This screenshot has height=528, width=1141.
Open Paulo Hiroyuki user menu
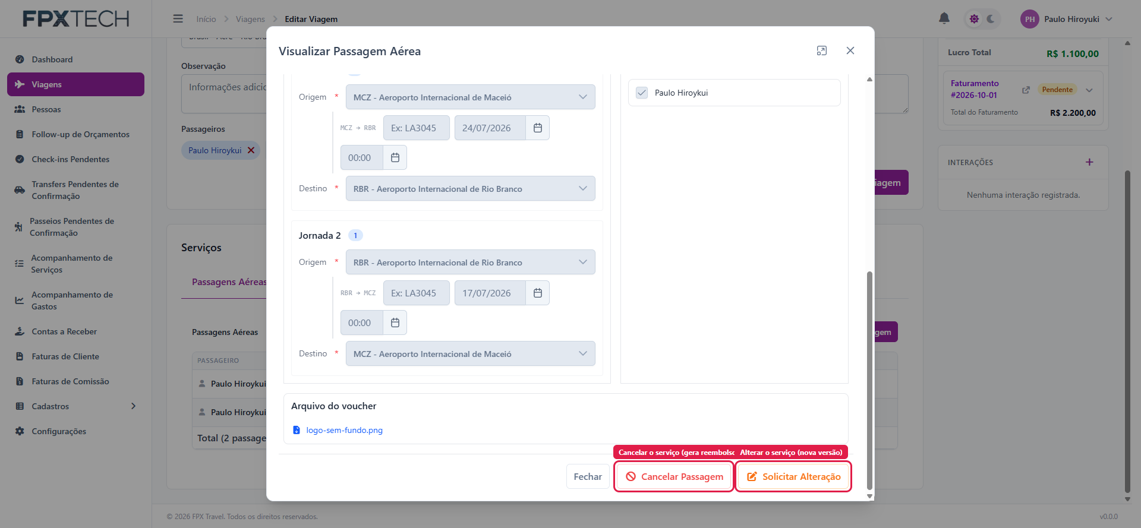pyautogui.click(x=1071, y=19)
